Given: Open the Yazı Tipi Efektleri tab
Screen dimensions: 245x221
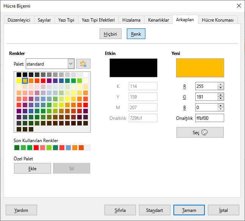Looking at the screenshot, I should 98,20.
